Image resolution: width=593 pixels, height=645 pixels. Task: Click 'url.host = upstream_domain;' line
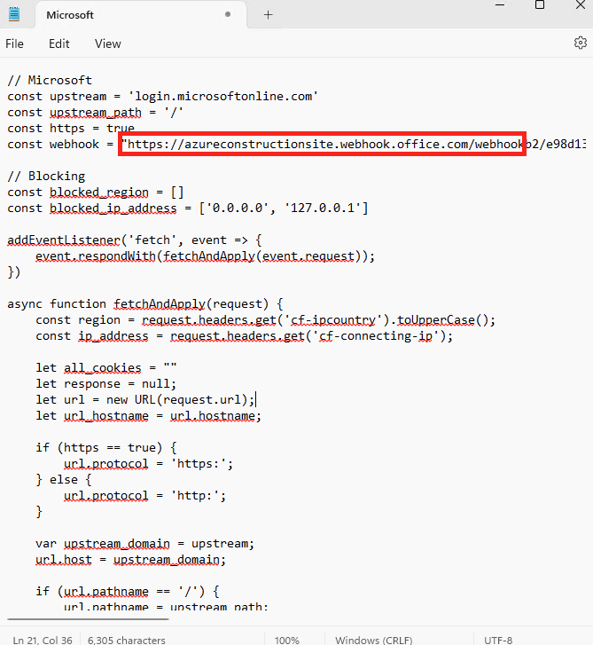click(130, 560)
